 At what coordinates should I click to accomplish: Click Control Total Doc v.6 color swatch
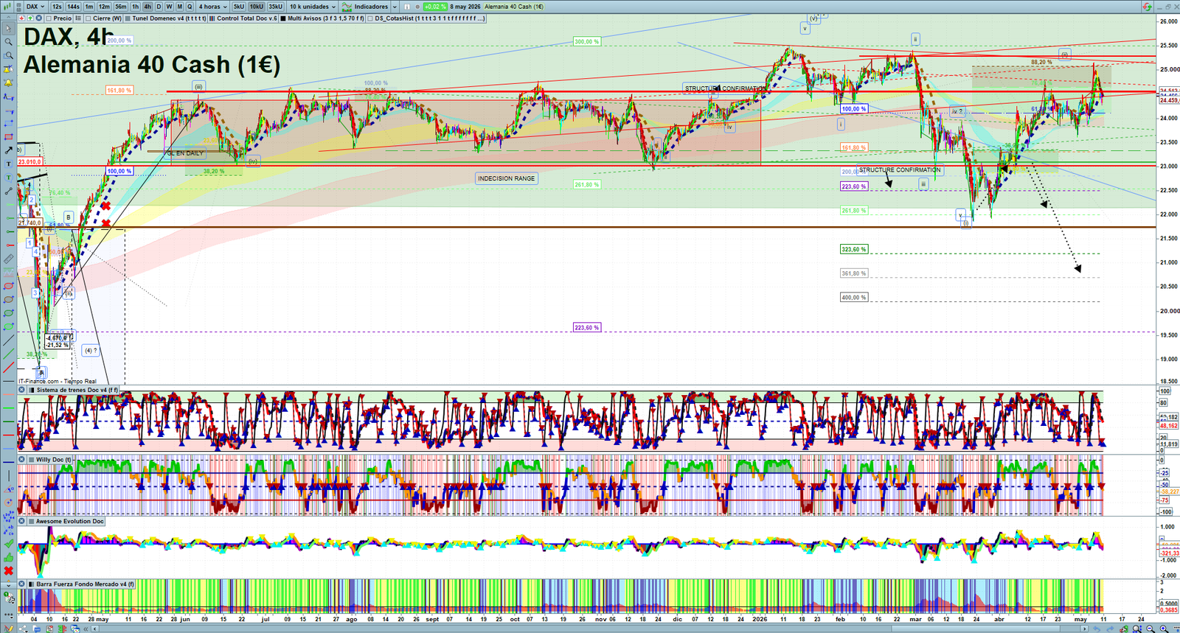pyautogui.click(x=212, y=18)
